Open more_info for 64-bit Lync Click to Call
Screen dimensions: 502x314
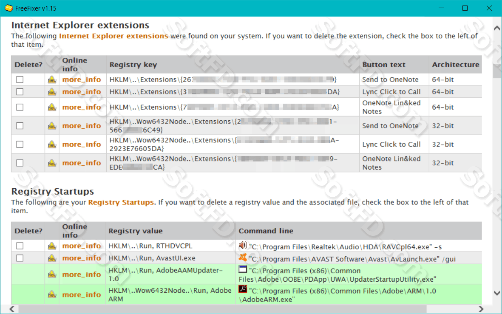82,91
